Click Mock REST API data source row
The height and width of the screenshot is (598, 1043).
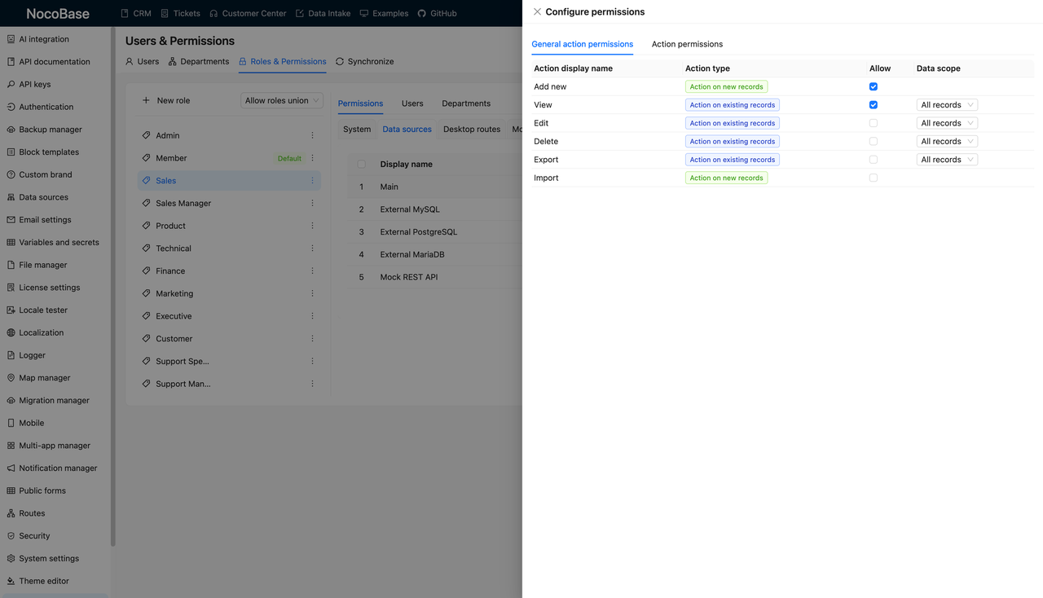tap(434, 277)
